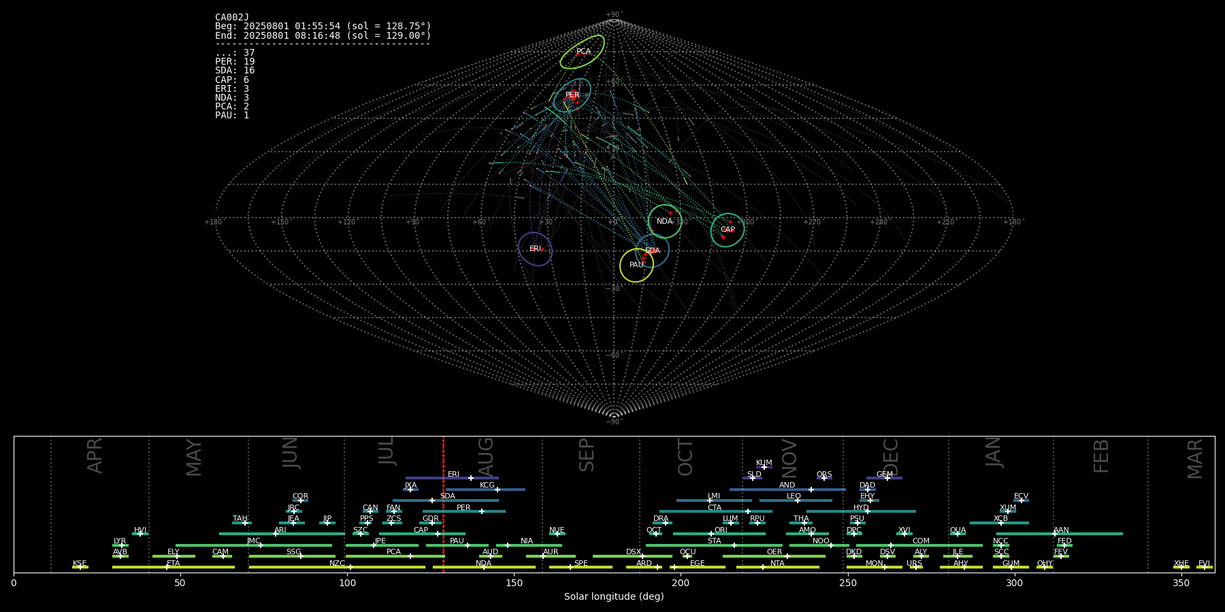Click the STA shower bar in the timeline
1225x612 pixels.
coord(714,545)
